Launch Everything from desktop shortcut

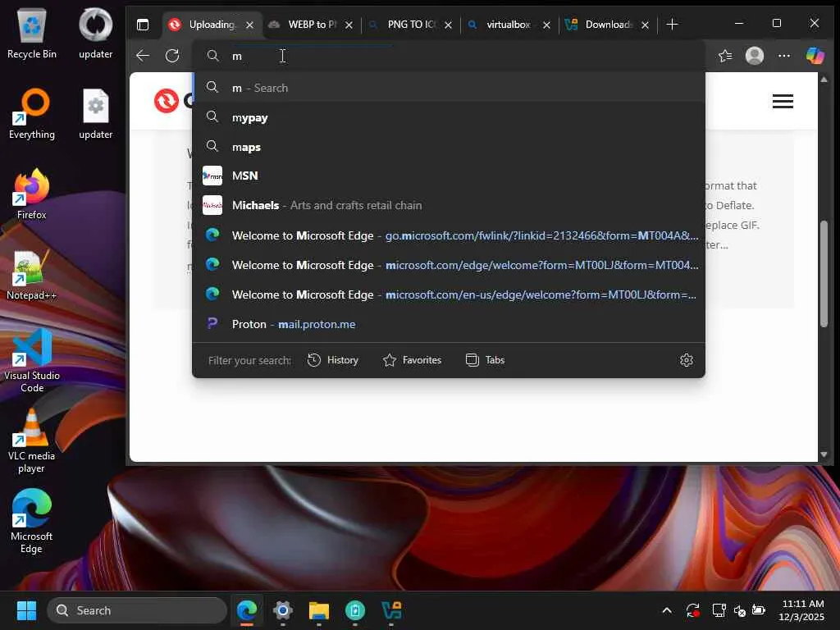click(32, 113)
